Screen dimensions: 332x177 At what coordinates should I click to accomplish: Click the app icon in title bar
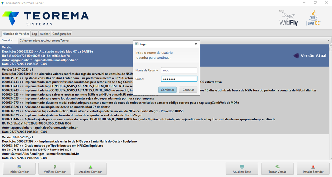tap(3, 3)
